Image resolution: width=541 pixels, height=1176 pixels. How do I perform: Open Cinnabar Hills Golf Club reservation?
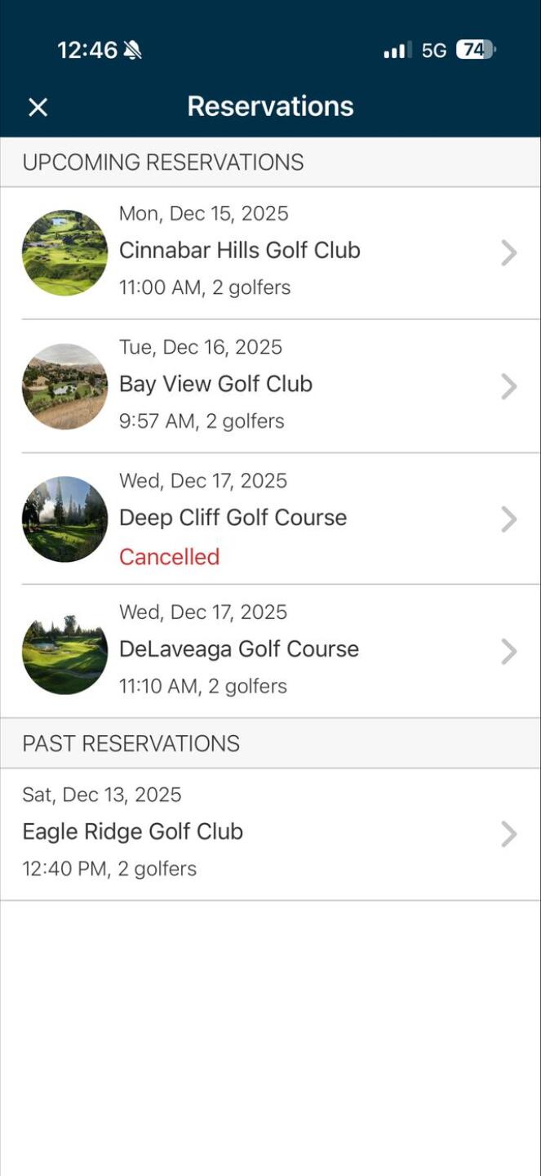pyautogui.click(x=240, y=250)
